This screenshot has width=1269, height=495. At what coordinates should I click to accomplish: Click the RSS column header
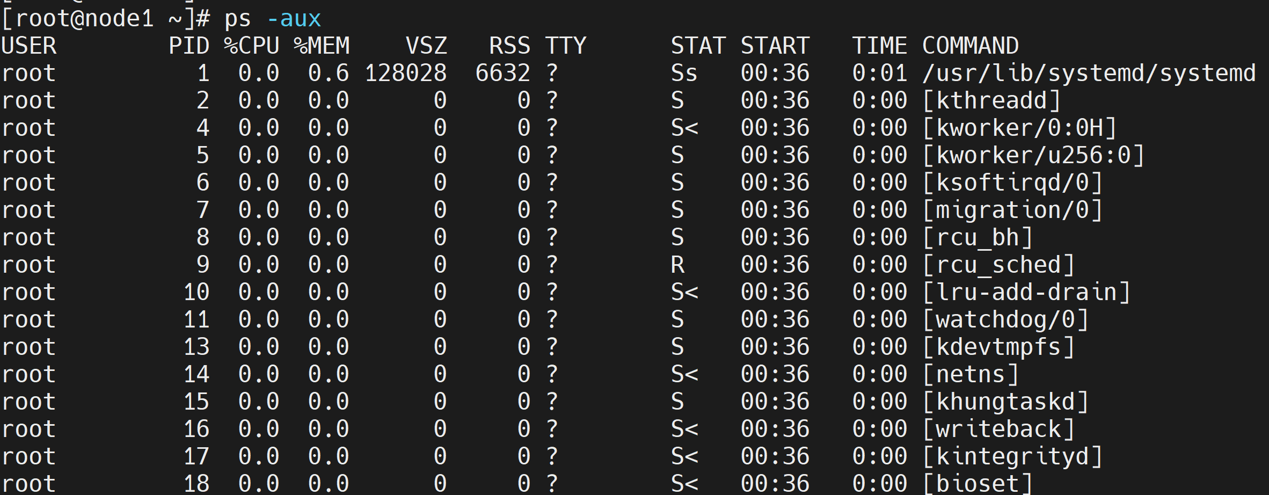(x=509, y=46)
